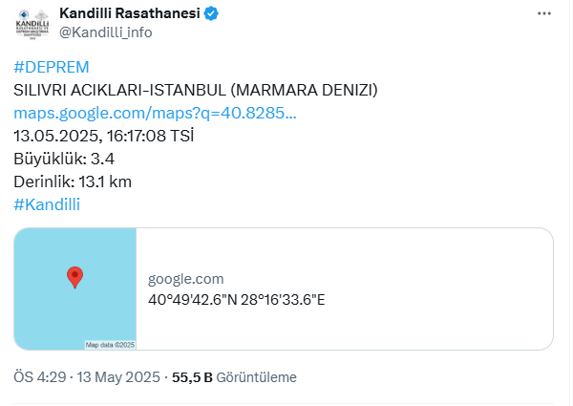Image resolution: width=573 pixels, height=406 pixels.
Task: Click the Derinlik: 13.1 km depth line
Action: (x=73, y=182)
